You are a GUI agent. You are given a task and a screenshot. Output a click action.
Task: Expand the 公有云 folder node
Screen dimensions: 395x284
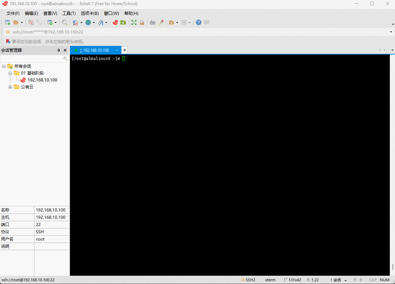pyautogui.click(x=10, y=87)
